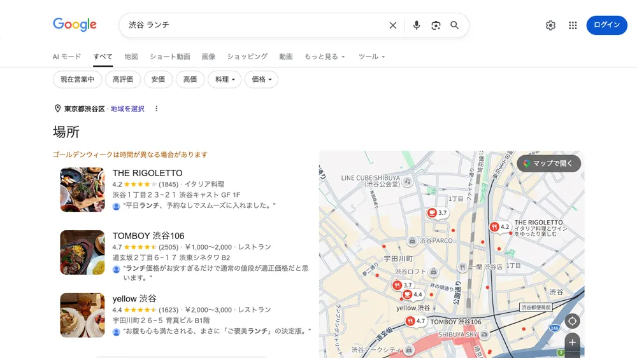Expand the ツール dropdown
Viewport: 637px width, 358px height.
(x=371, y=57)
